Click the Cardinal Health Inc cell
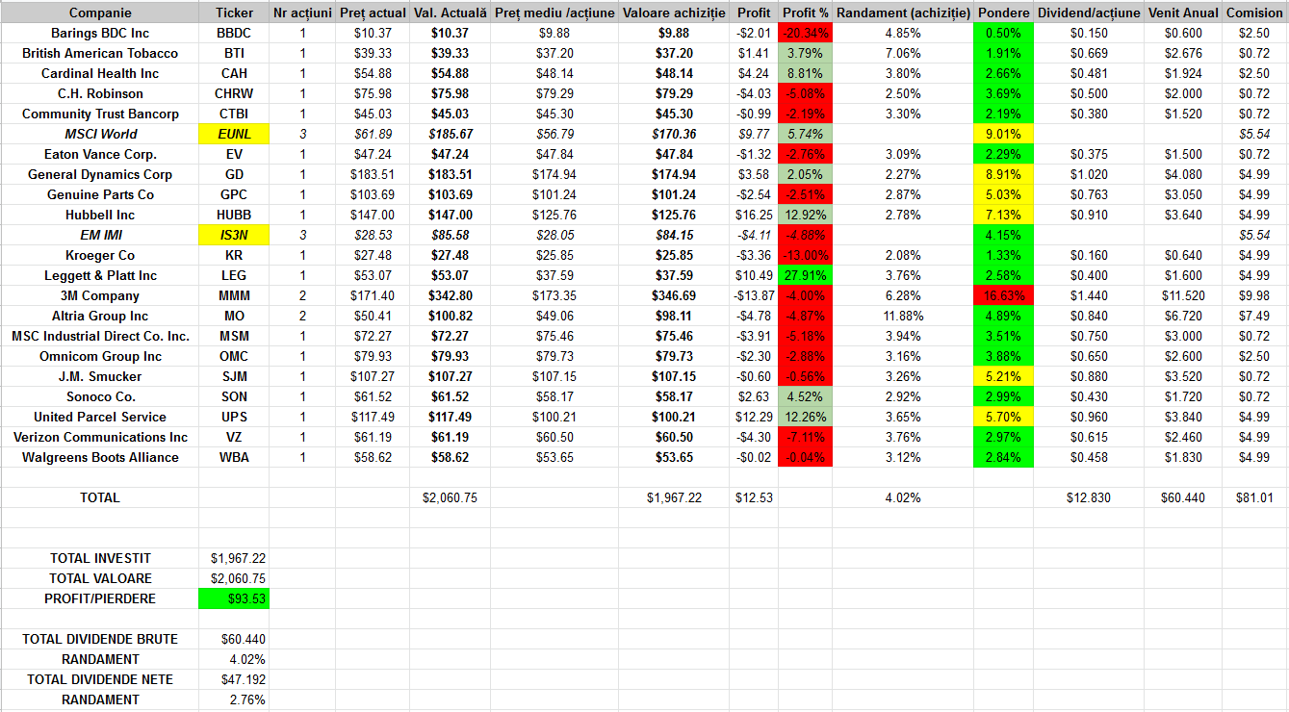The image size is (1289, 712). click(x=100, y=73)
